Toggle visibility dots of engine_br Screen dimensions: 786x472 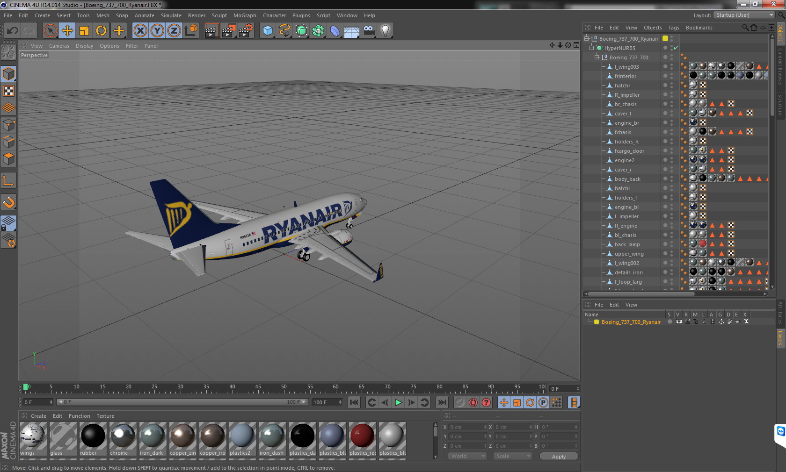[x=672, y=122]
